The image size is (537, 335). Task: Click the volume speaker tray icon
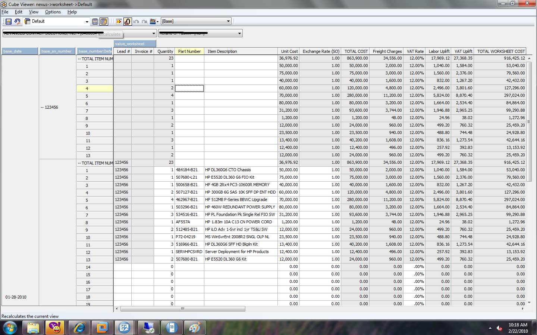point(499,328)
